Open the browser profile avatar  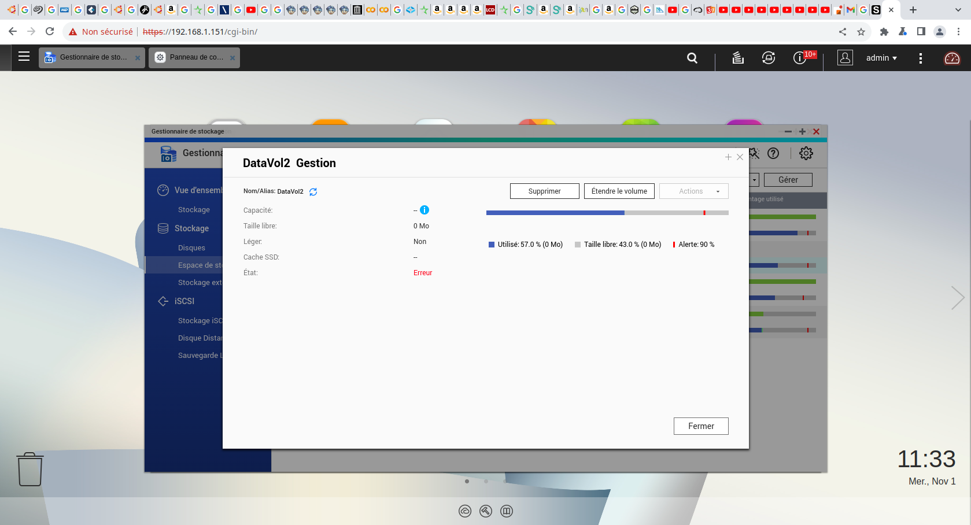point(940,32)
